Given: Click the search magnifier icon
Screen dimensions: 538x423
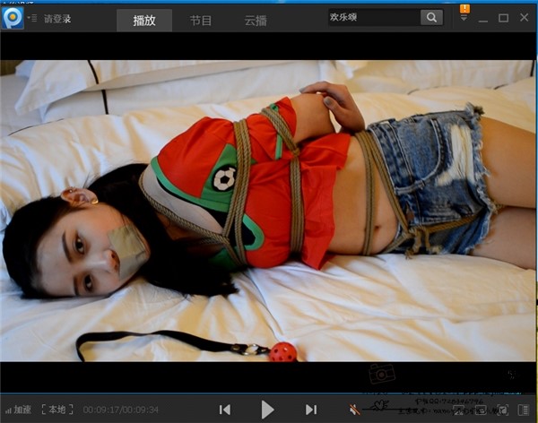Looking at the screenshot, I should point(431,17).
